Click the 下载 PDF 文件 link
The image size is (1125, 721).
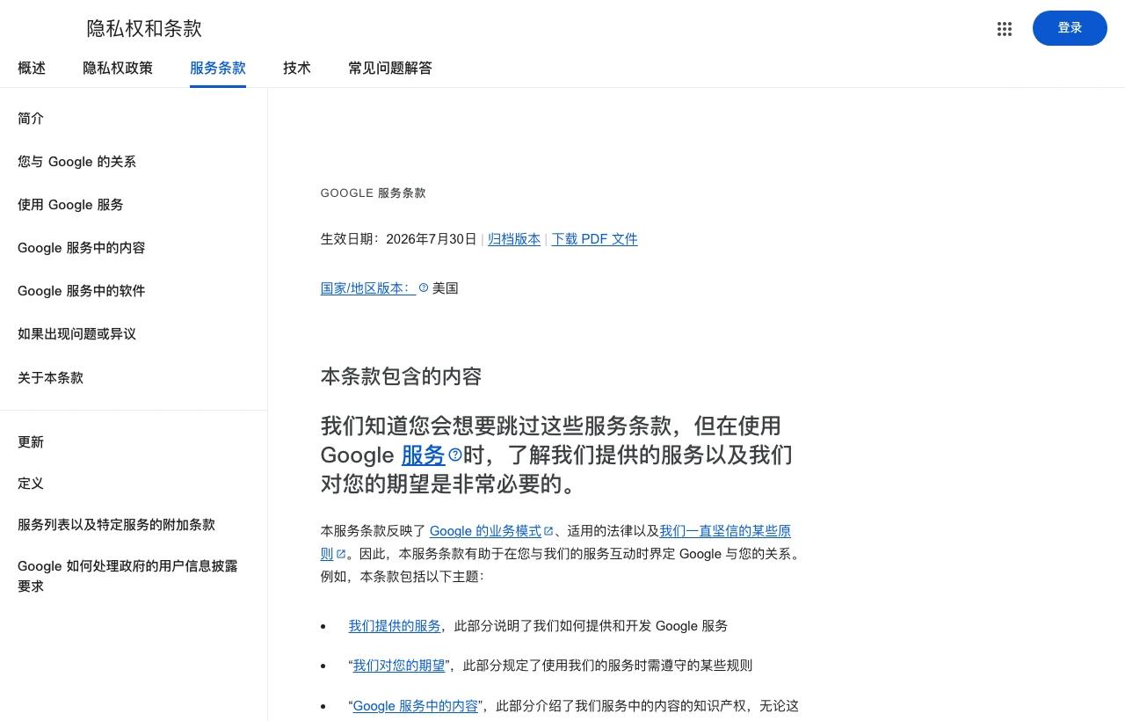click(594, 238)
